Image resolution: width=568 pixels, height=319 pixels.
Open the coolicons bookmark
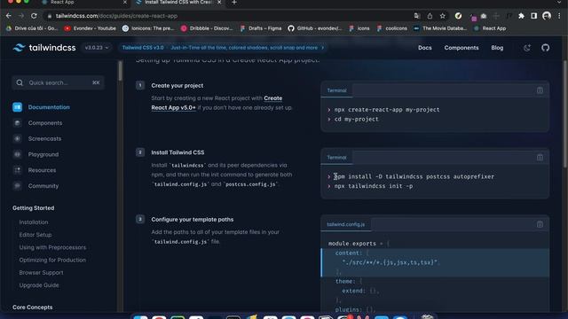pyautogui.click(x=392, y=28)
